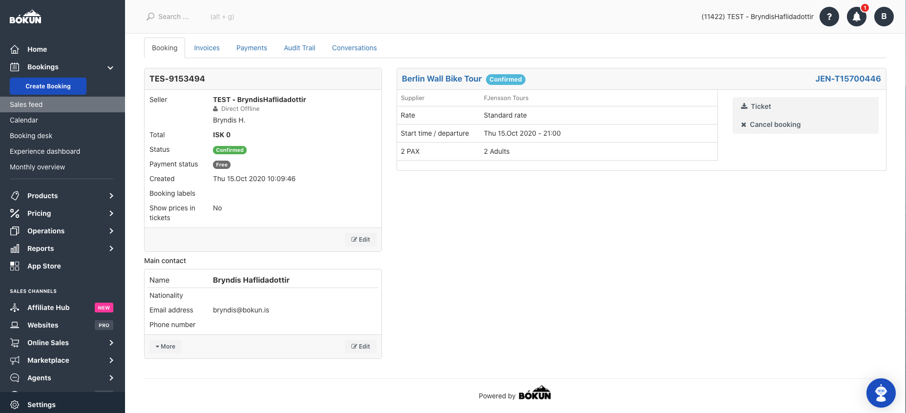Click the App Store grid icon
The width and height of the screenshot is (906, 413).
(x=15, y=266)
